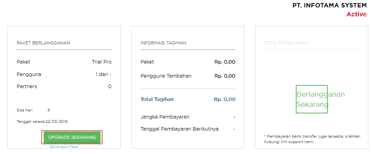This screenshot has width=371, height=154.
Task: Click the PT. INFOTAMA SYSTEM company name
Action: click(x=330, y=5)
